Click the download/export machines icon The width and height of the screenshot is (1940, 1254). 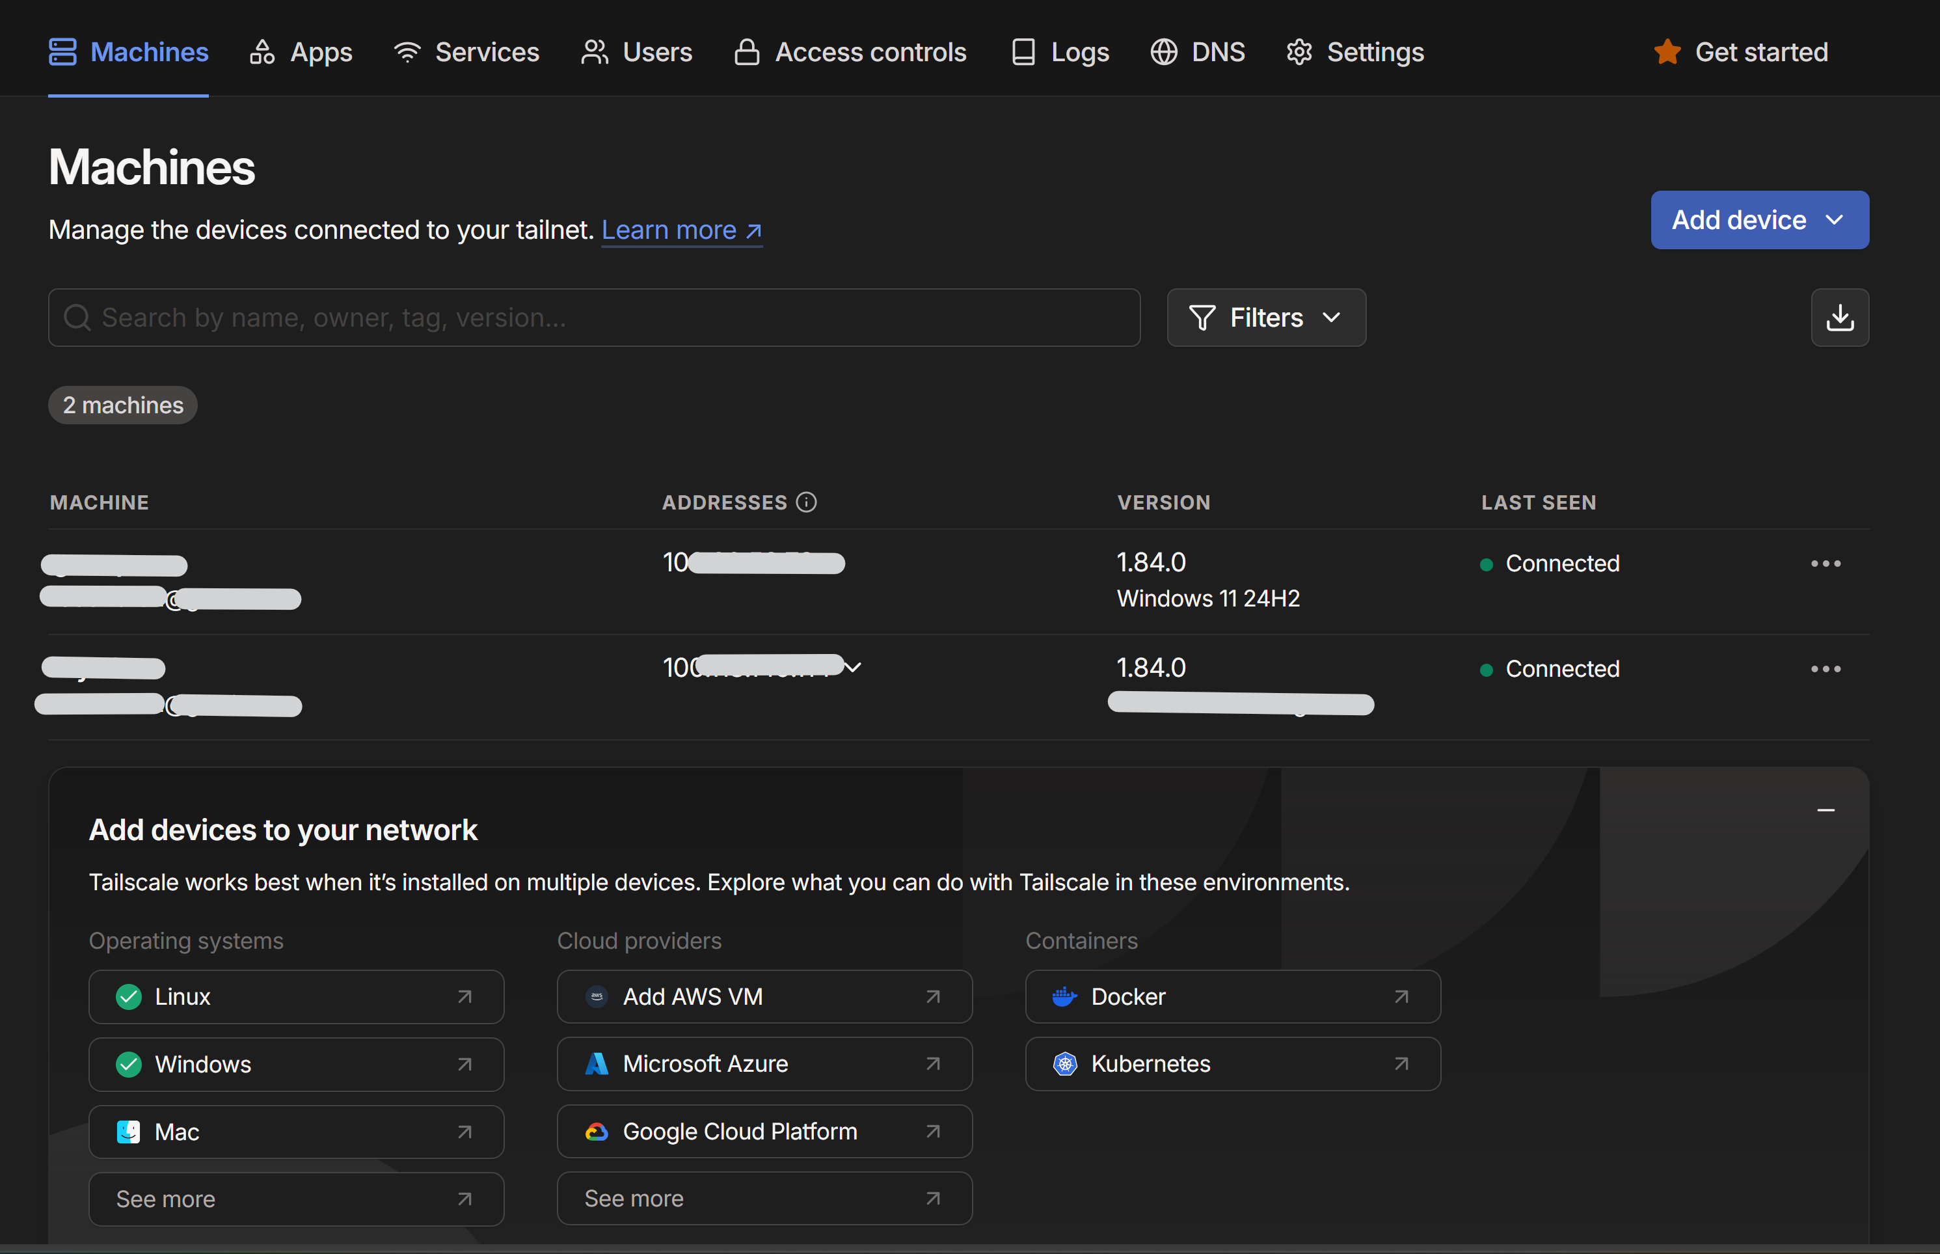pos(1839,318)
